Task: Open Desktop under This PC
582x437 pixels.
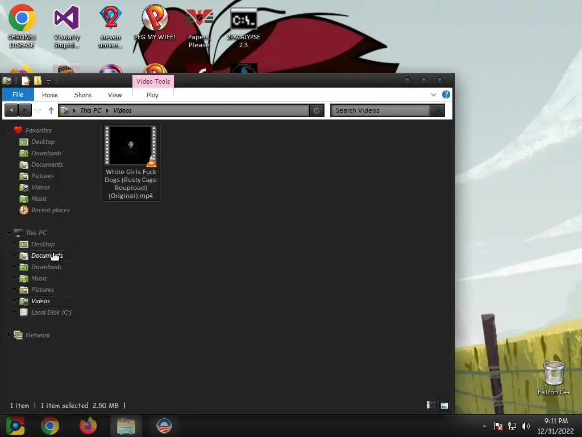Action: [43, 244]
